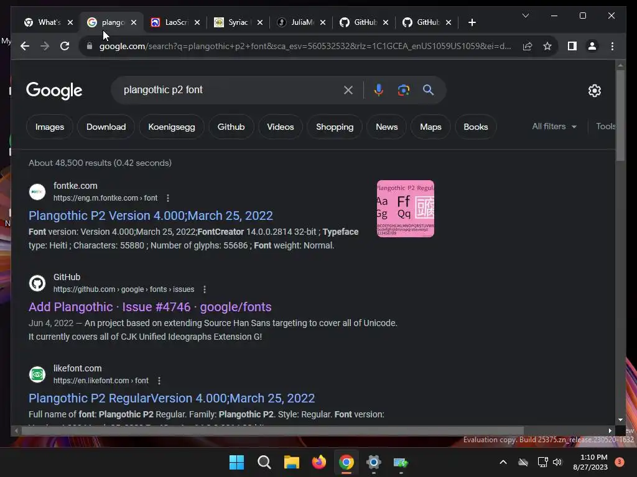This screenshot has width=637, height=477.
Task: Select the Github filter chip
Action: click(231, 127)
